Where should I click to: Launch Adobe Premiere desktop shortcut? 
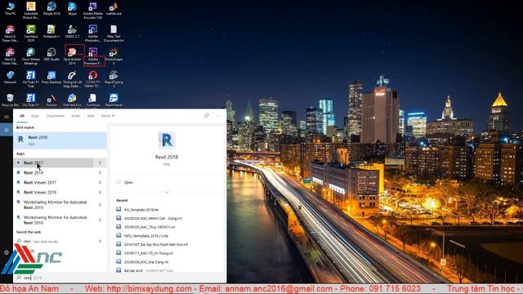tap(93, 56)
